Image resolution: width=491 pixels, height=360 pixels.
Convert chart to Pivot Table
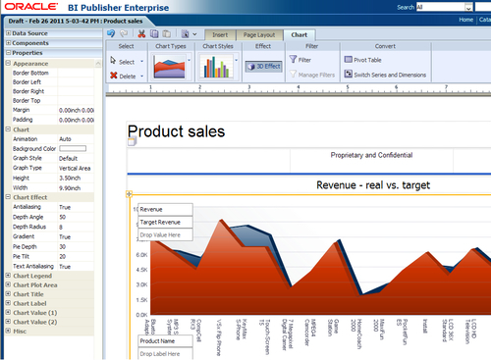tap(363, 60)
